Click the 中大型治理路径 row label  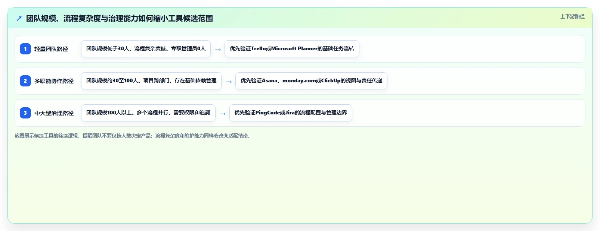pos(54,113)
